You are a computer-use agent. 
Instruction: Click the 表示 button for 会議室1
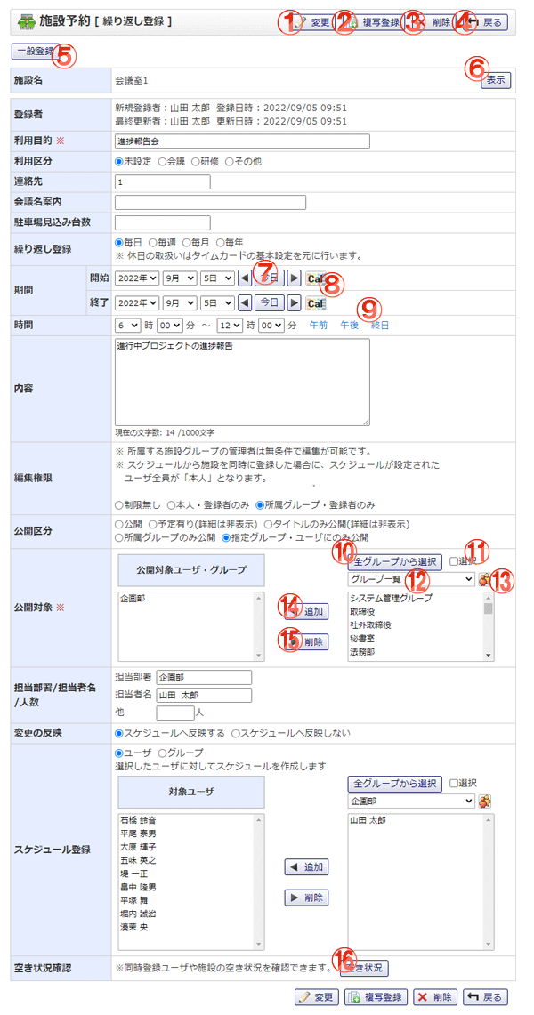496,80
